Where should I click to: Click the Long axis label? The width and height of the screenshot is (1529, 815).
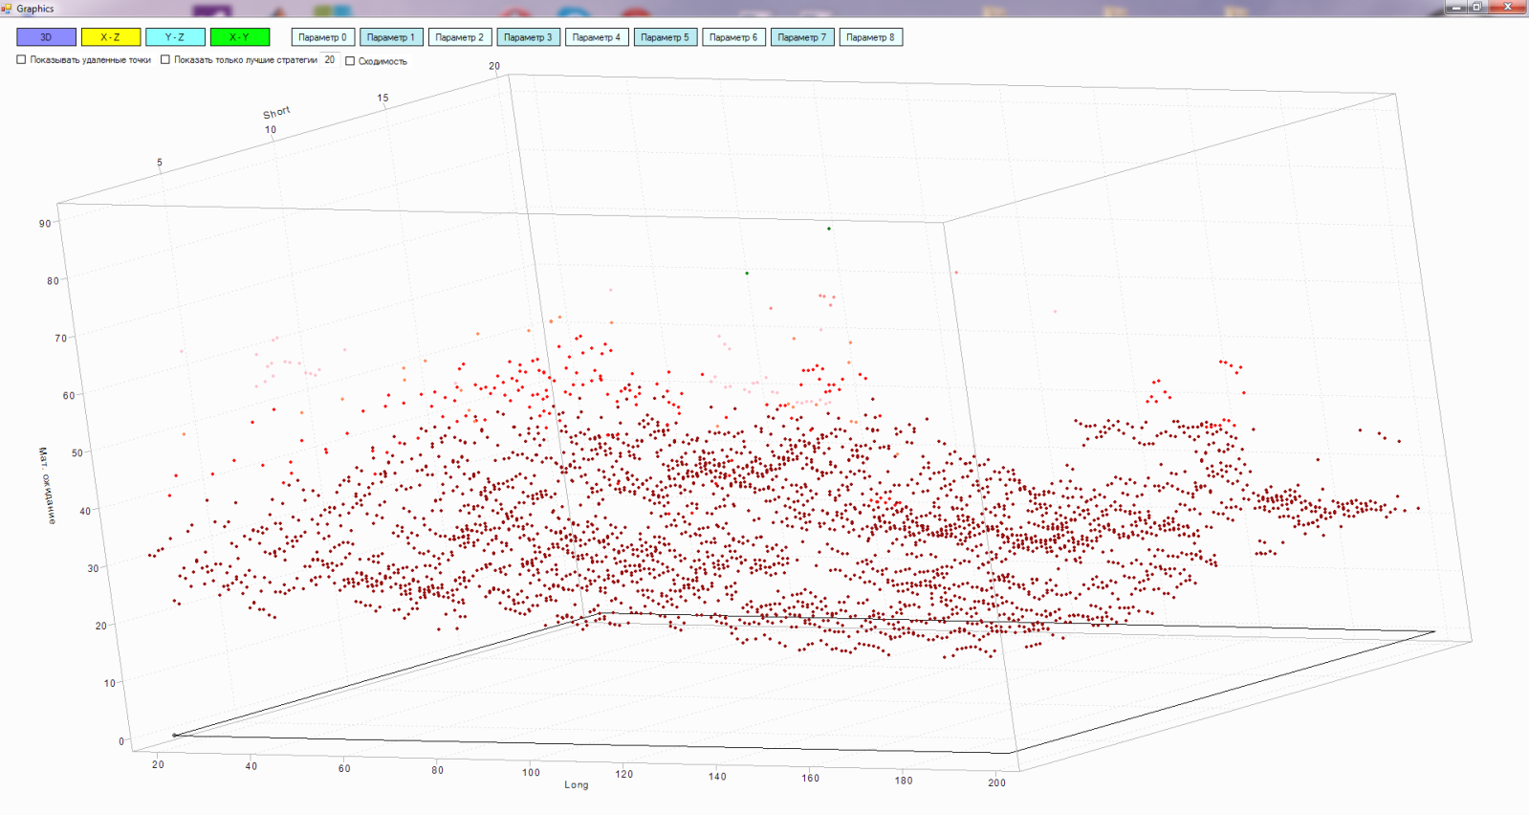pyautogui.click(x=577, y=784)
